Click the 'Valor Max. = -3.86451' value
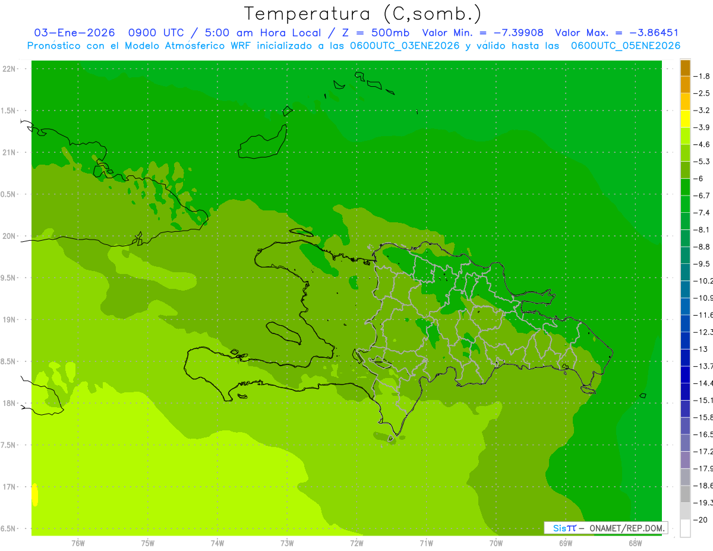Viewport: 713px width, 551px height. pyautogui.click(x=617, y=33)
